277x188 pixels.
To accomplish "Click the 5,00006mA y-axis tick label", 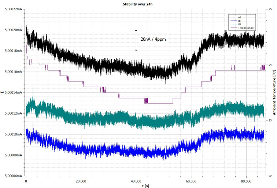I will point(14,176).
